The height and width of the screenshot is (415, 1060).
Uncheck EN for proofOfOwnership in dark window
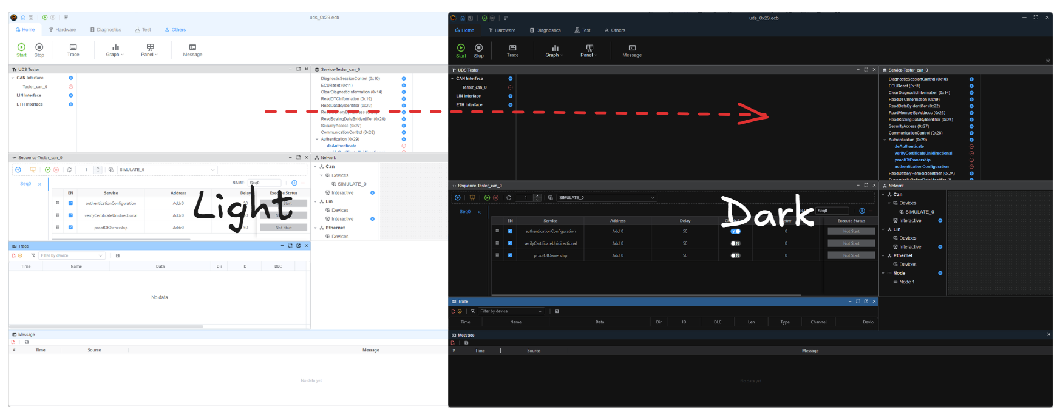click(x=510, y=255)
